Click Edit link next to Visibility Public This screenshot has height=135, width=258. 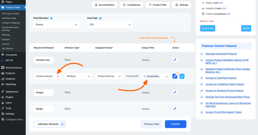[x=224, y=9]
